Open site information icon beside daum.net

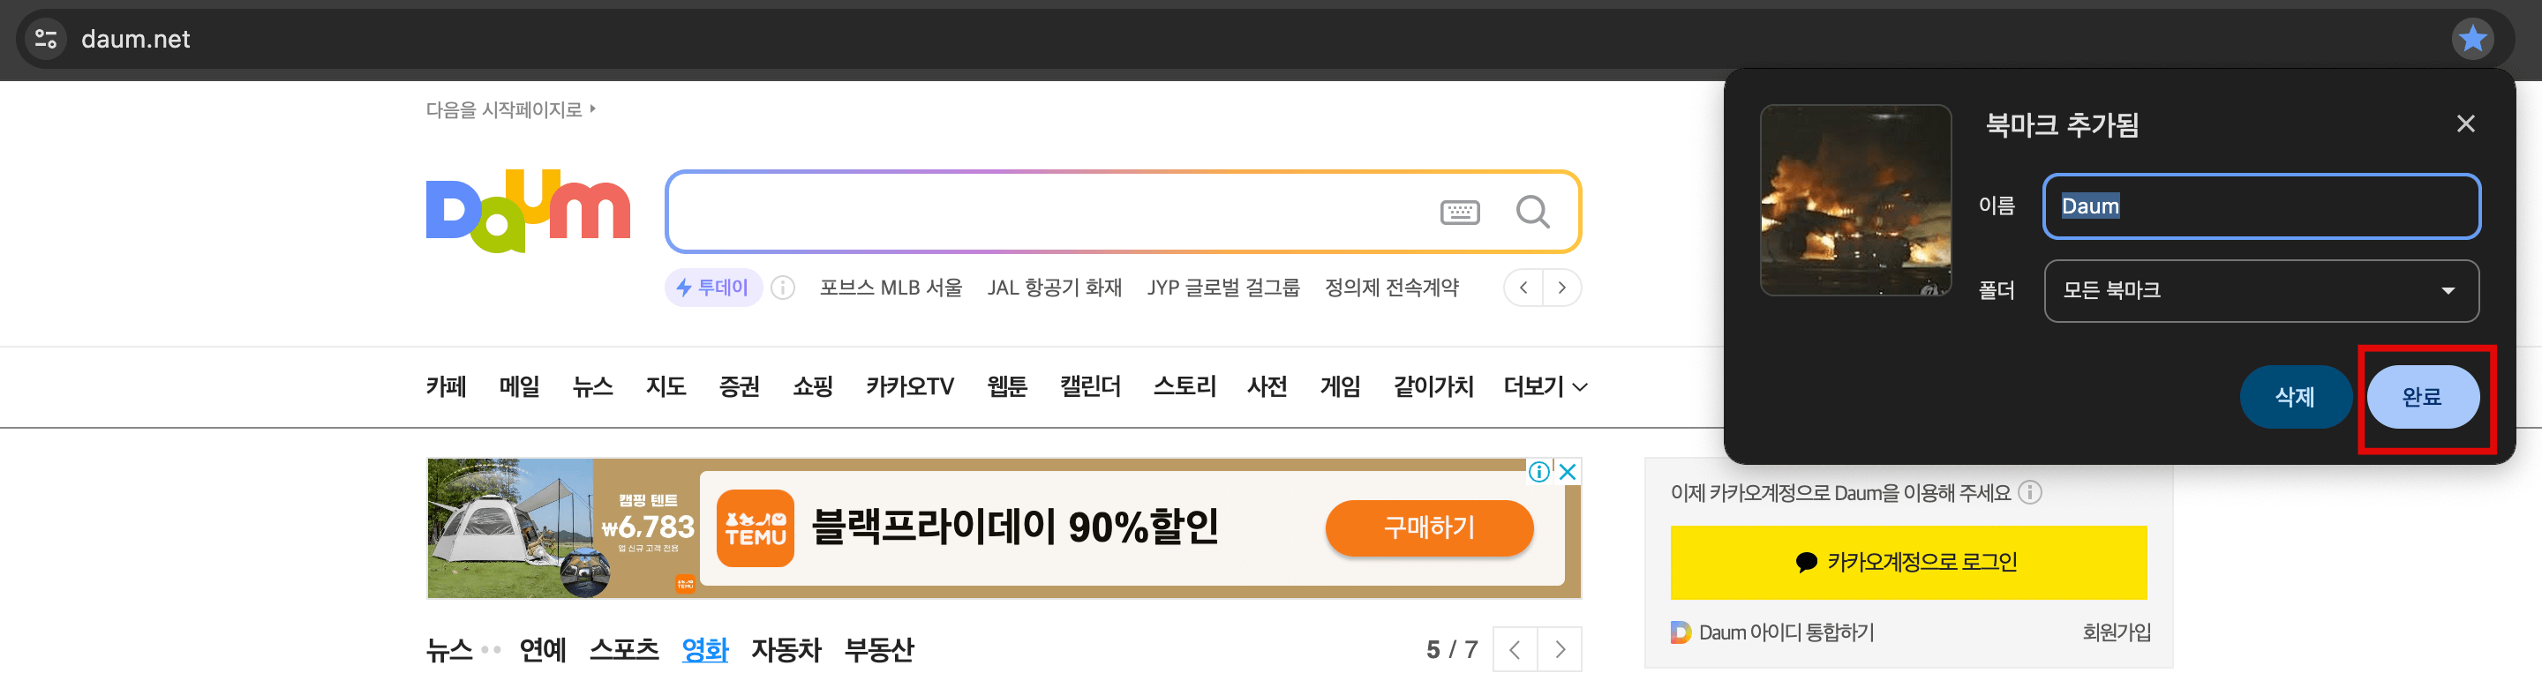pos(45,40)
